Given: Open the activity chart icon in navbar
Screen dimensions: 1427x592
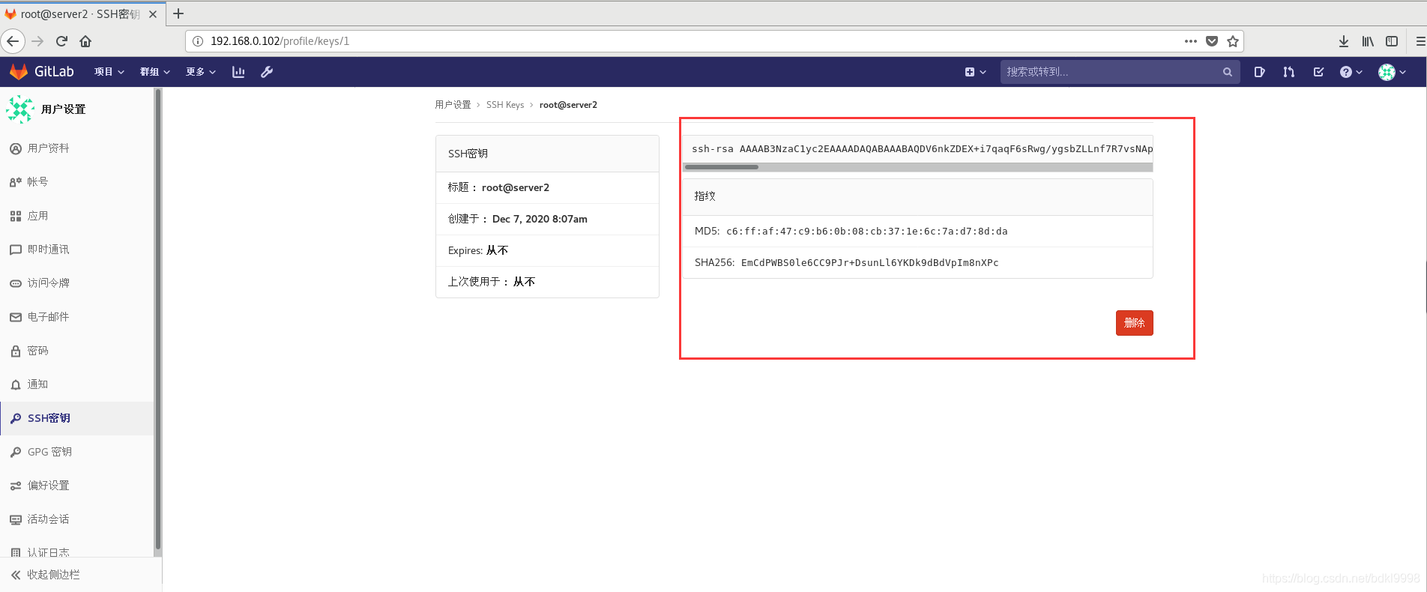Looking at the screenshot, I should (238, 72).
